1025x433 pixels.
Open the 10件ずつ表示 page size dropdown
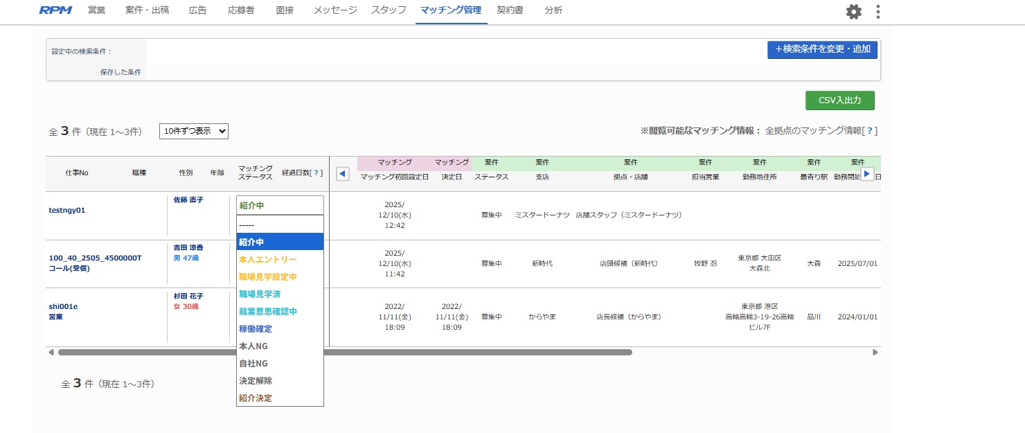click(x=193, y=131)
